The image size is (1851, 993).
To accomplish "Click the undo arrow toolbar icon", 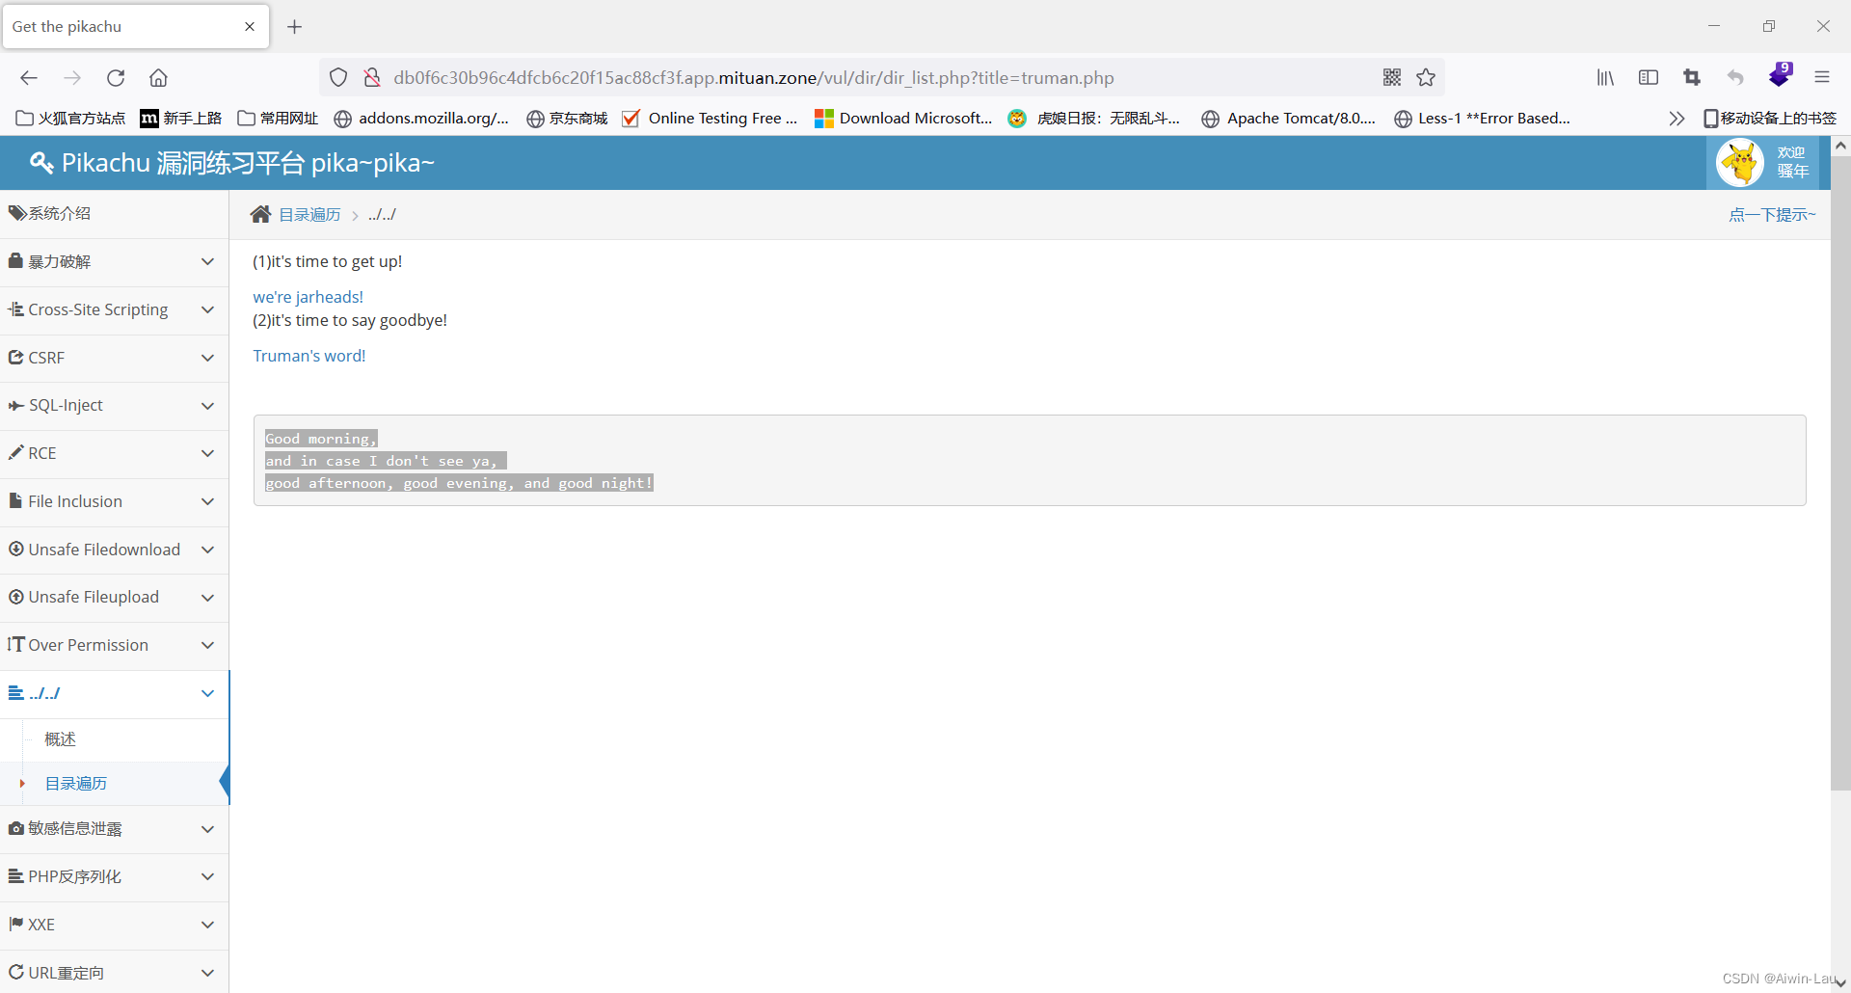I will point(1735,78).
